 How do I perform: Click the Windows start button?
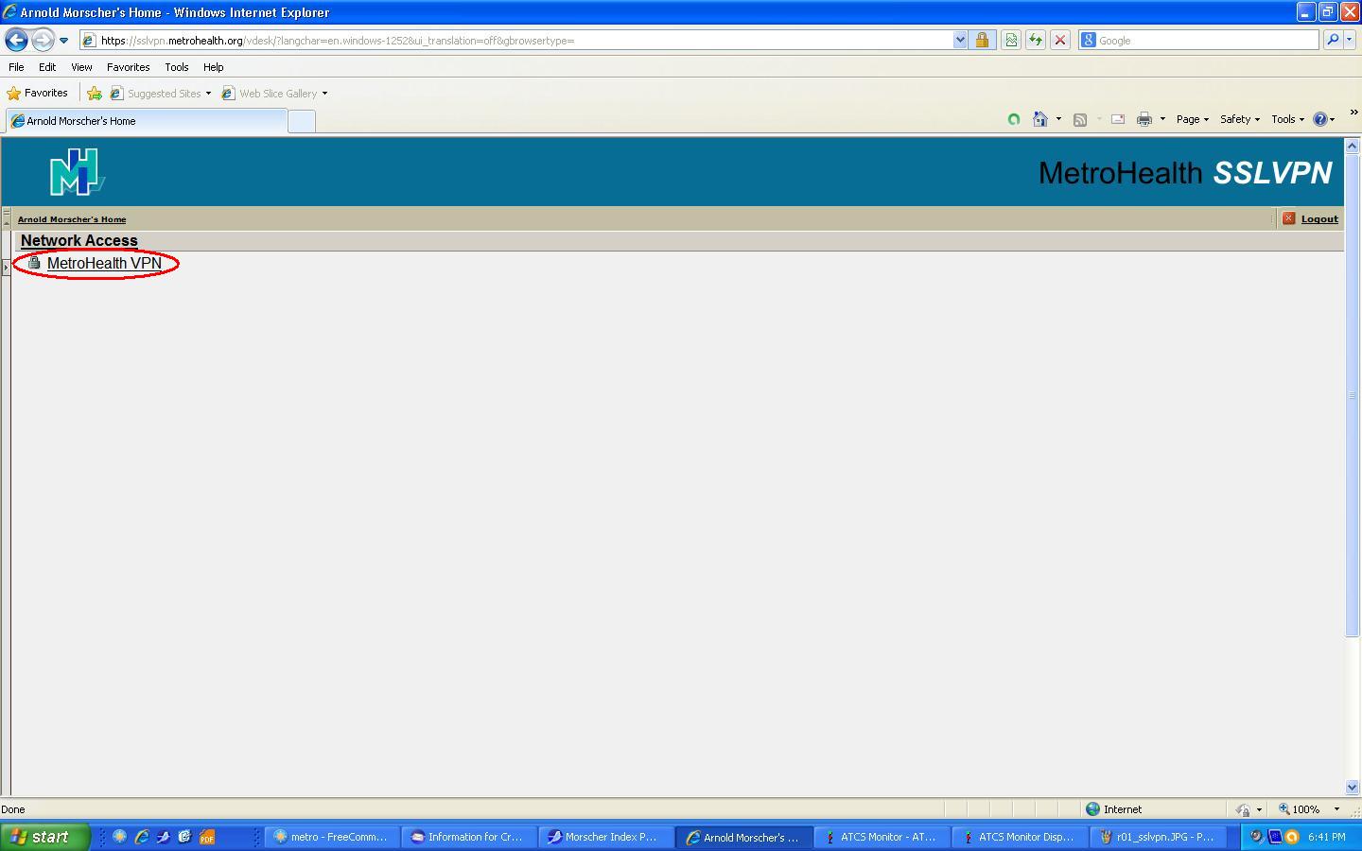[43, 837]
